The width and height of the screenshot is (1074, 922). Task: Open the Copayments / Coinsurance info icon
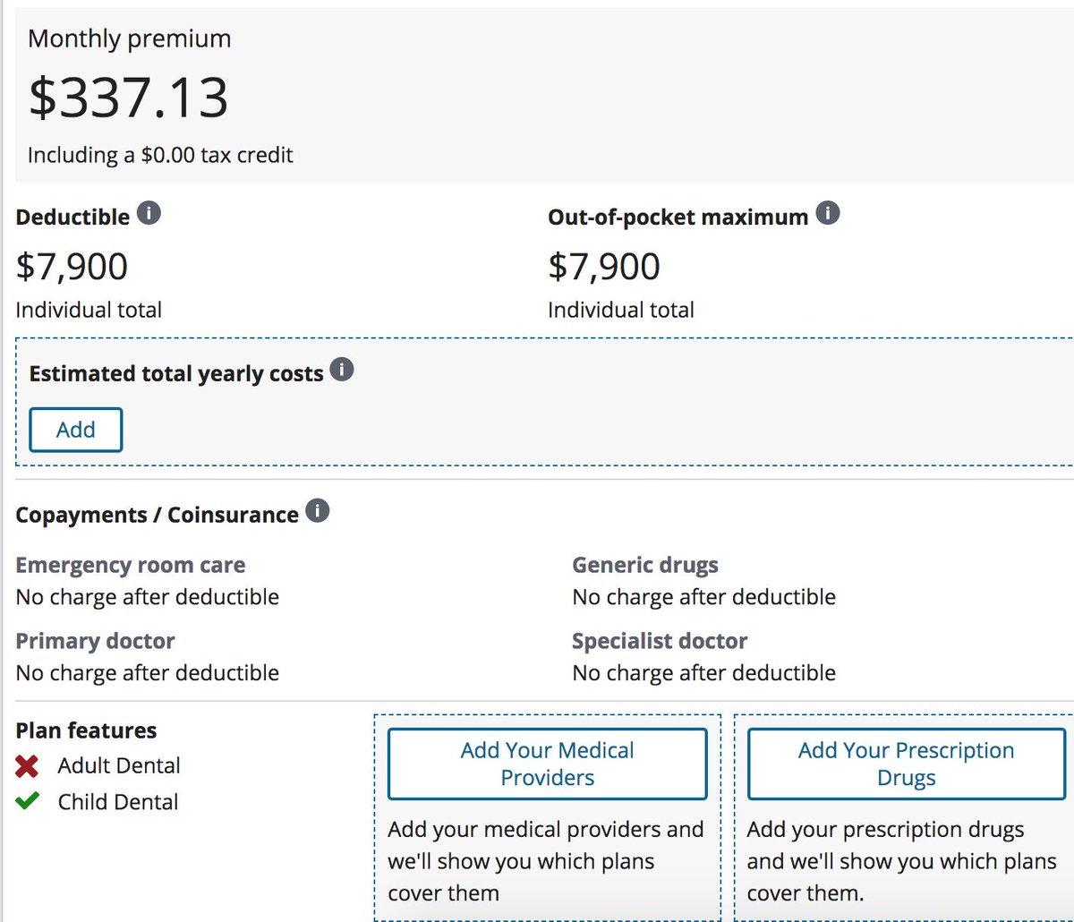[x=317, y=512]
